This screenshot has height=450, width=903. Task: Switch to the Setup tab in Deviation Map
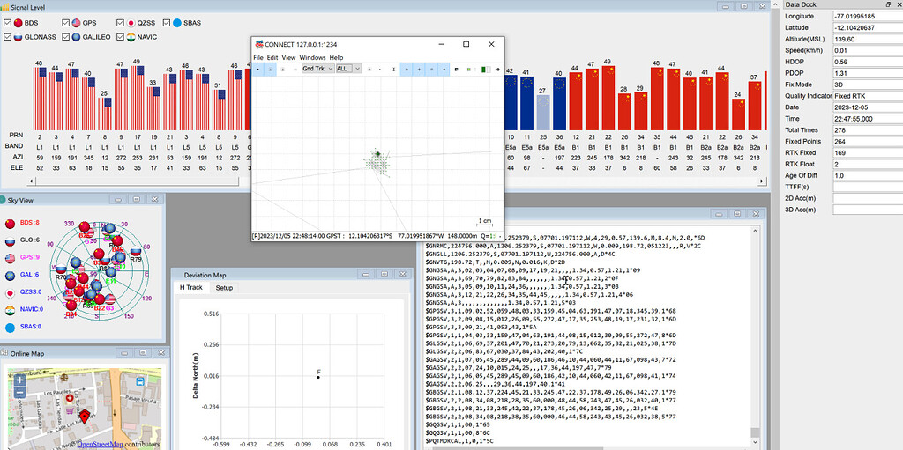(224, 288)
